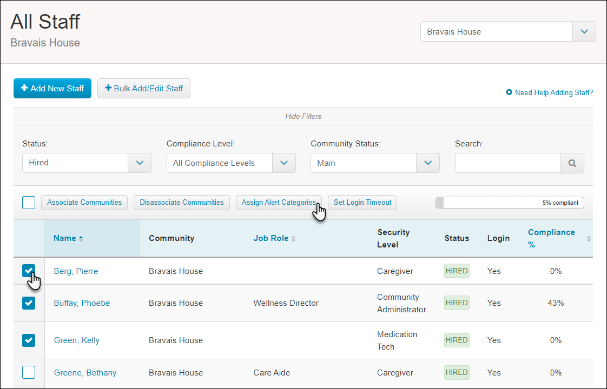This screenshot has height=389, width=607.
Task: Expand the Compliance Level filter arrow
Action: [284, 163]
